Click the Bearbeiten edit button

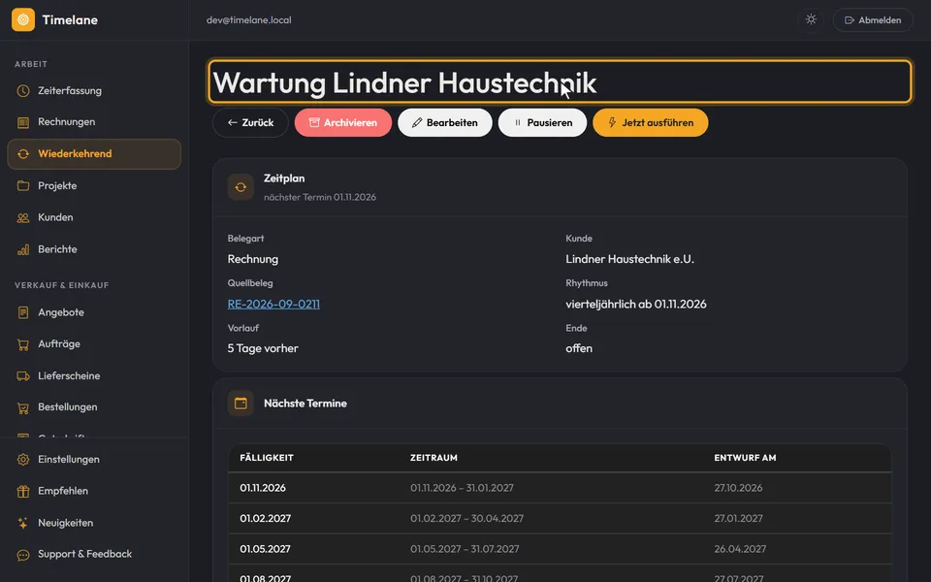445,123
